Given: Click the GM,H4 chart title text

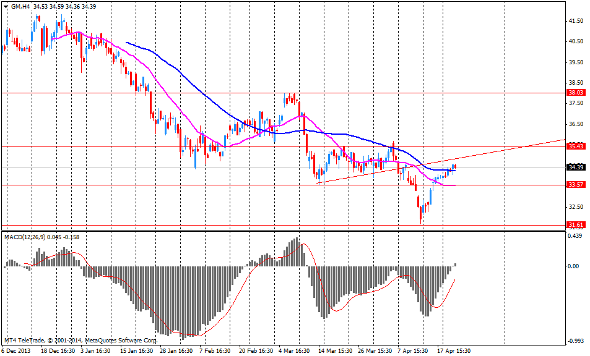Looking at the screenshot, I should click(x=20, y=6).
